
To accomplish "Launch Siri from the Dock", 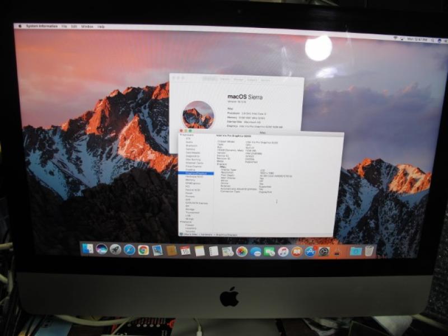I will [x=101, y=249].
